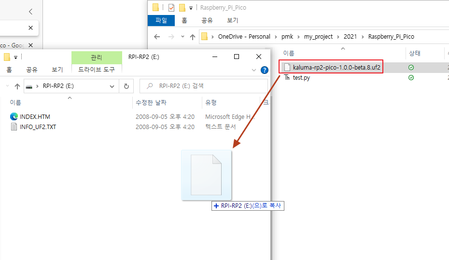Sort by 수정한 날짜 column

click(x=151, y=102)
